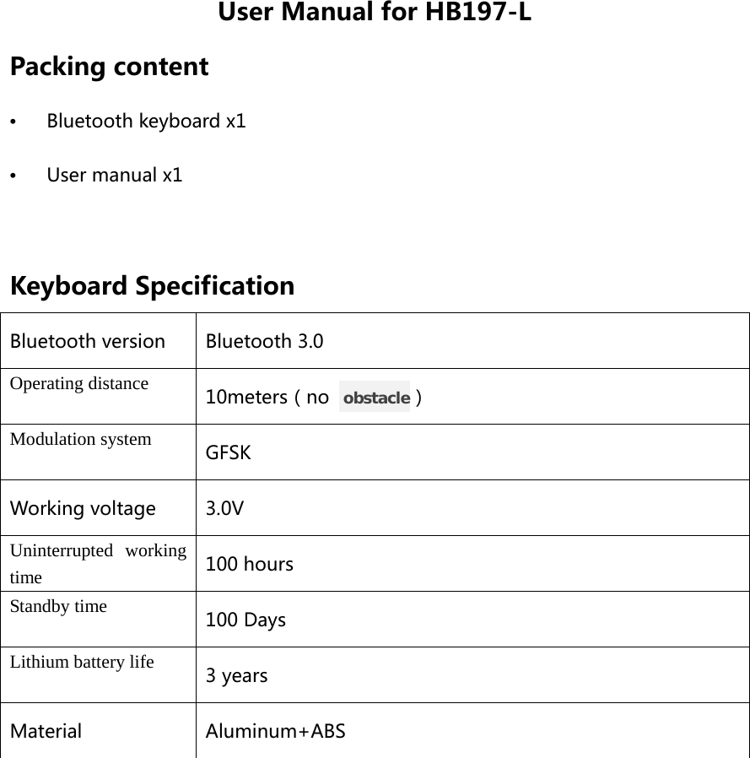The height and width of the screenshot is (758, 750).
Task: Click the "Aluminum+ABS" material value
Action: coord(276,731)
